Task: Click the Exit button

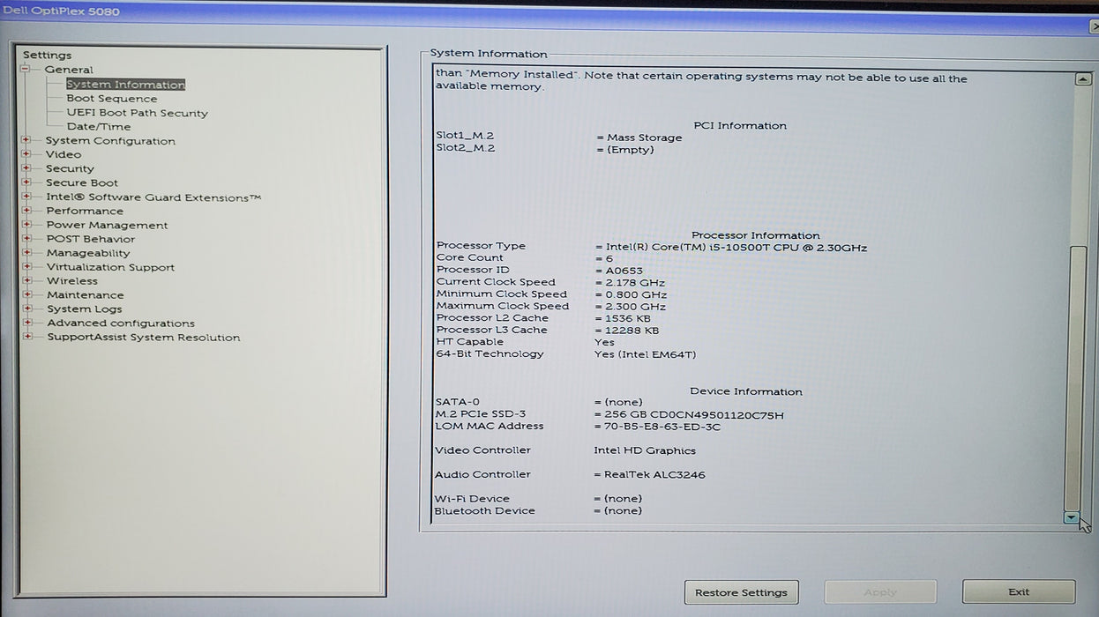Action: (1019, 592)
